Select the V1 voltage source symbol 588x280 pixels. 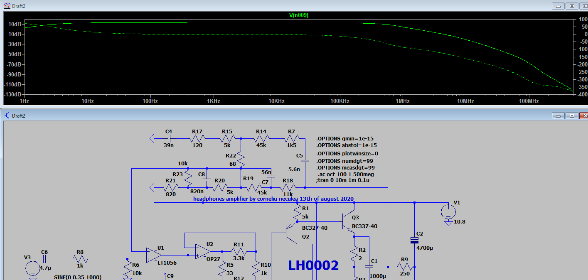click(x=448, y=212)
